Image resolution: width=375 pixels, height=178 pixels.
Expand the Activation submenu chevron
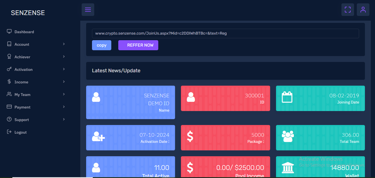click(64, 69)
